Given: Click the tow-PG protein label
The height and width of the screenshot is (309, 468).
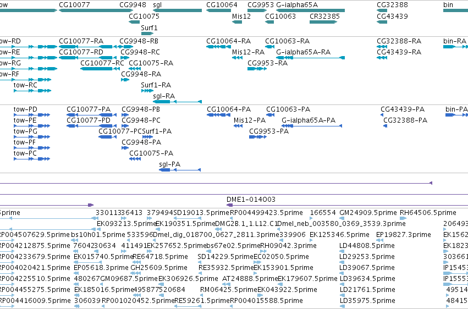Looking at the screenshot, I should click(x=25, y=131).
